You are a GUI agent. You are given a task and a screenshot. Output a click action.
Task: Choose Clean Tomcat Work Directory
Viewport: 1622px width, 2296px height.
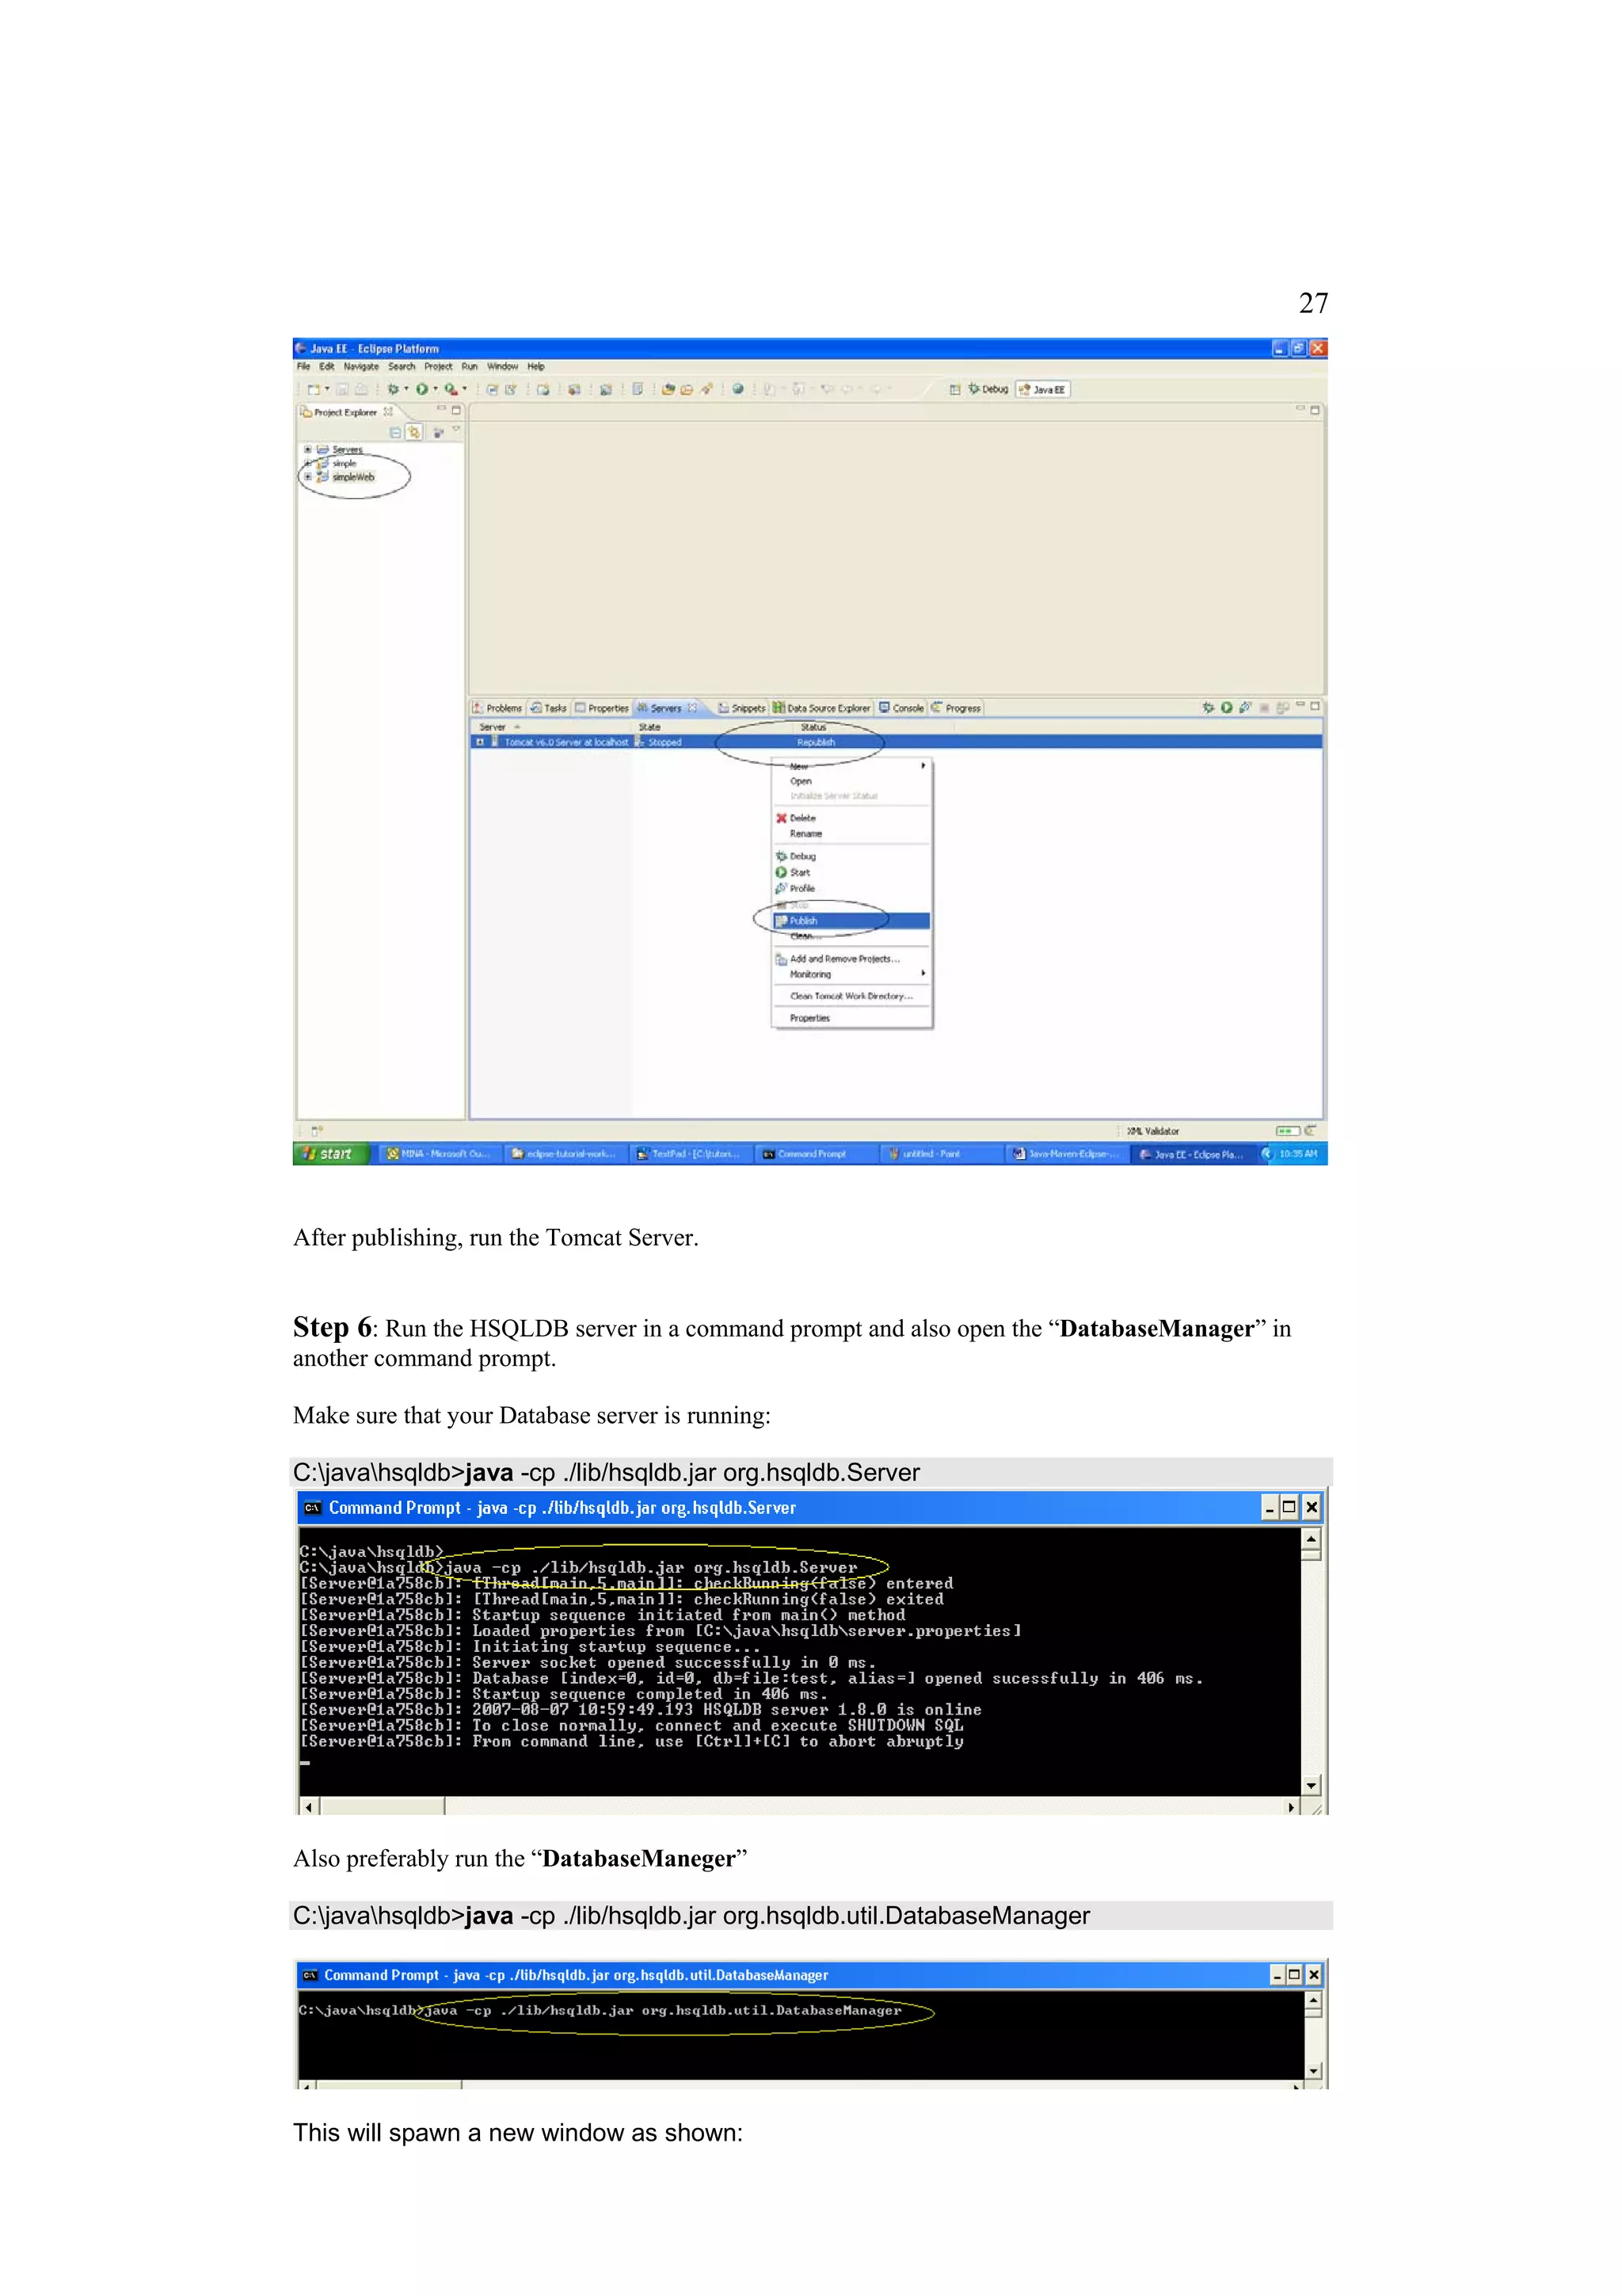tap(851, 996)
